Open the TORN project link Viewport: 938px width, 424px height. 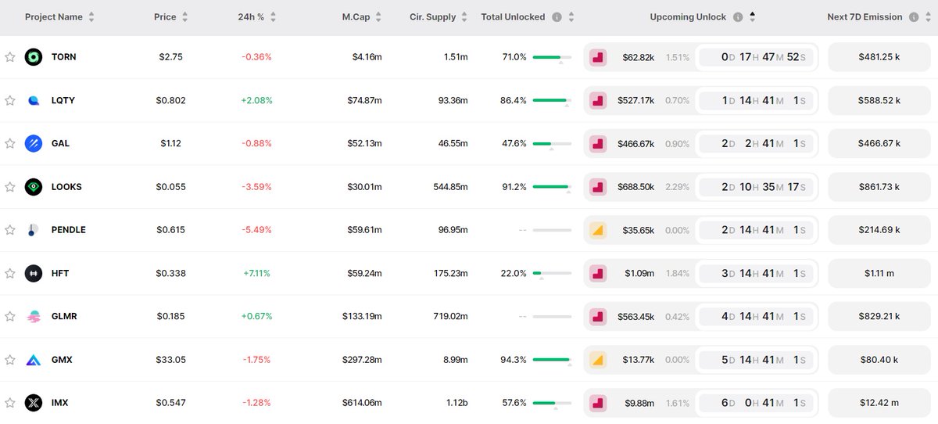point(63,57)
